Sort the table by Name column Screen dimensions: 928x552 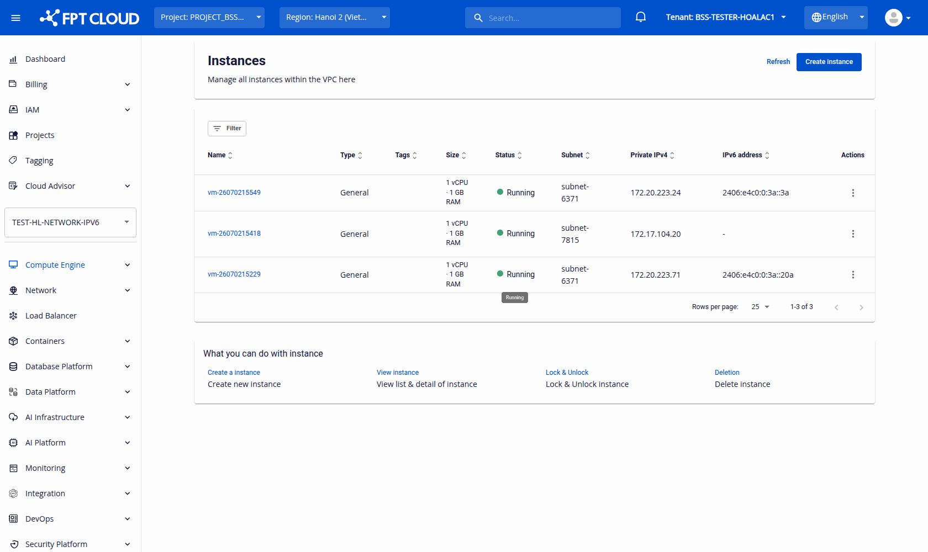pyautogui.click(x=220, y=155)
